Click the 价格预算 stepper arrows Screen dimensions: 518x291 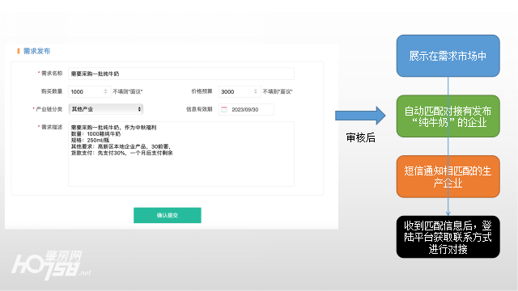(256, 91)
